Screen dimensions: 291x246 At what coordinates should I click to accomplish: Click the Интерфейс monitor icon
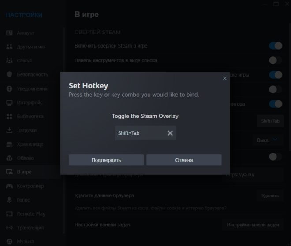[x=9, y=103]
